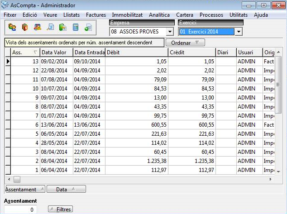Viewport: 287px width, 214px height.
Task: Open the Llistats menu
Action: (72, 15)
